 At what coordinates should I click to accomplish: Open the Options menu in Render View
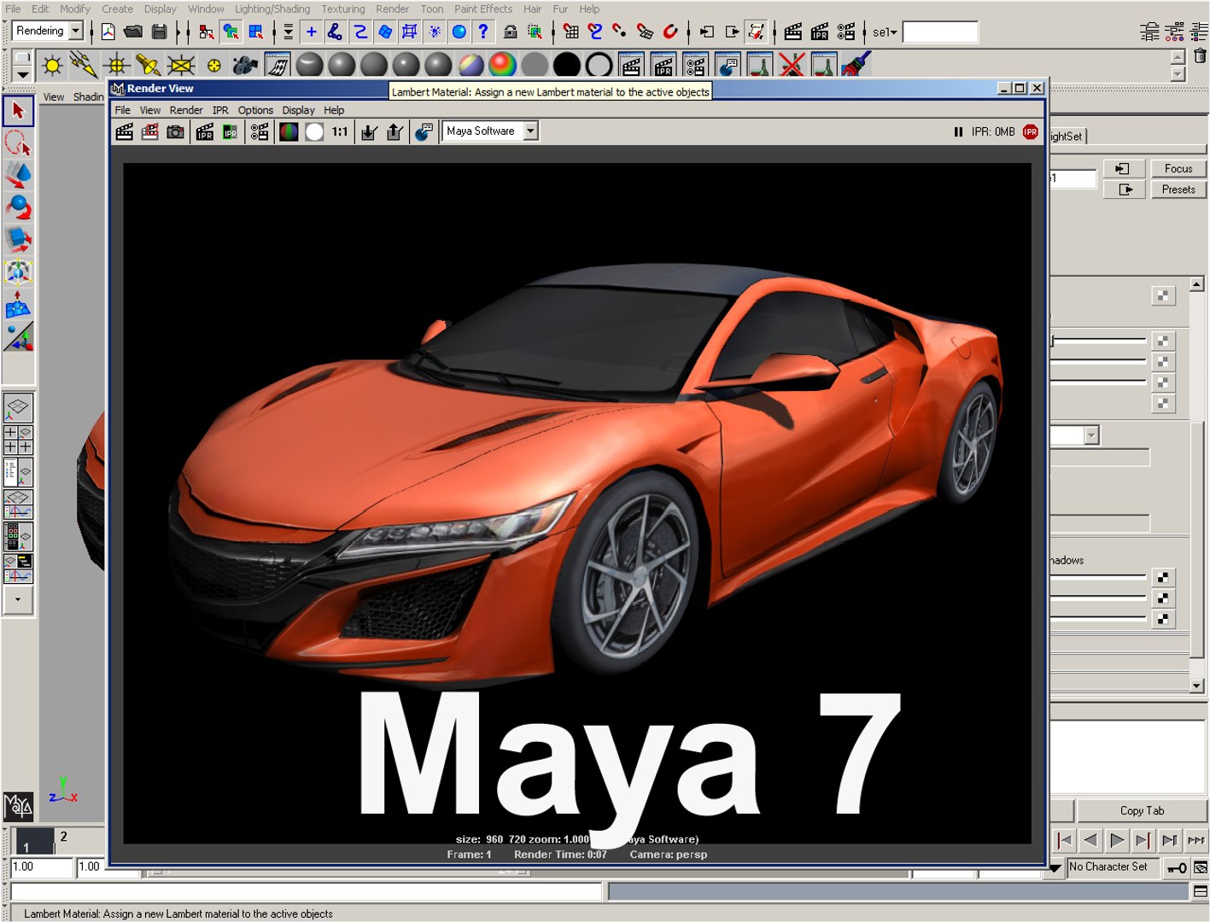[x=255, y=110]
